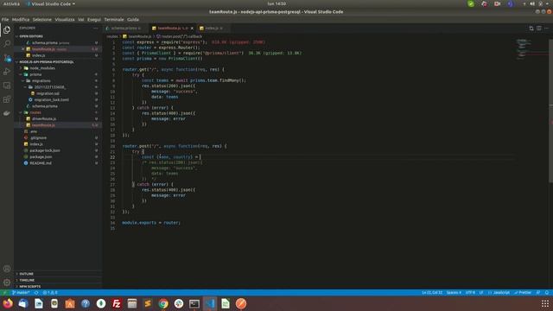
Task: Open the Accounts menu icon
Action: (7, 269)
